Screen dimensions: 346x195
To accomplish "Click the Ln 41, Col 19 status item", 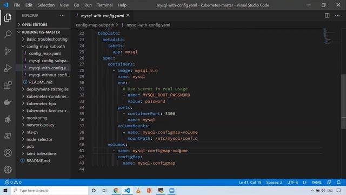I will click(250, 183).
